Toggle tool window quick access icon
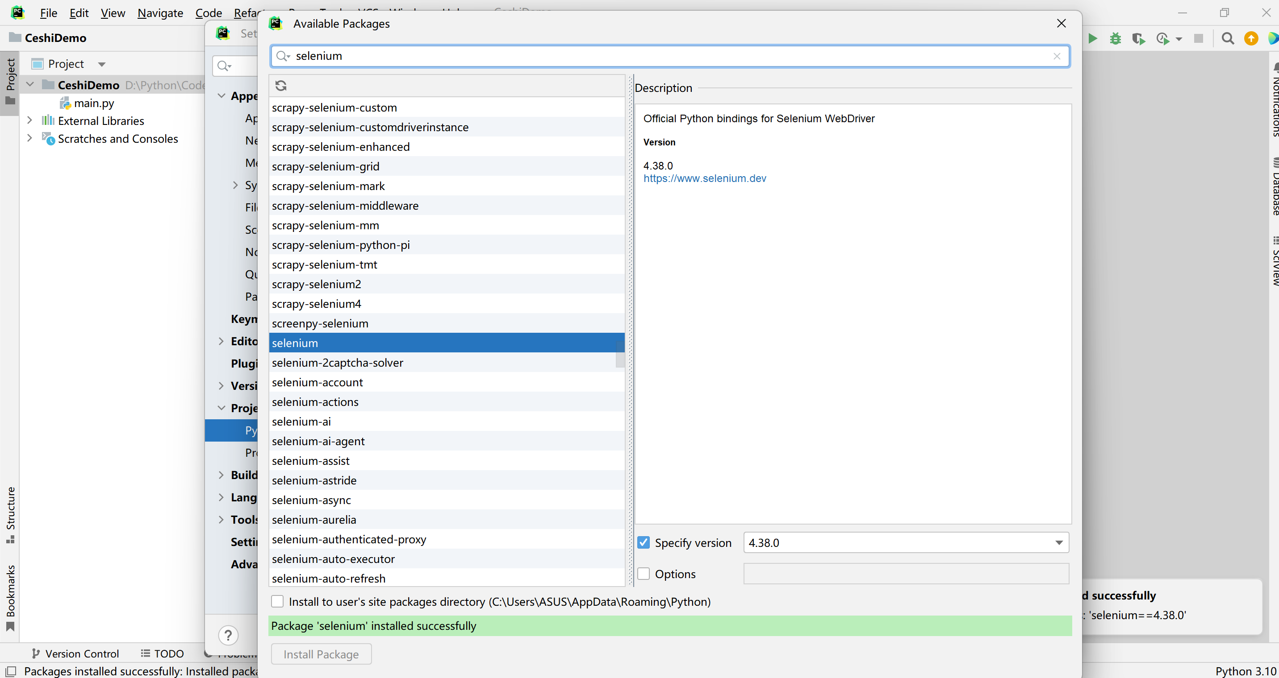This screenshot has width=1279, height=678. 10,671
